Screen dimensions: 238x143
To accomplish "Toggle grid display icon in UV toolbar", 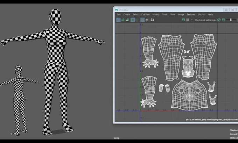I will coord(142,20).
